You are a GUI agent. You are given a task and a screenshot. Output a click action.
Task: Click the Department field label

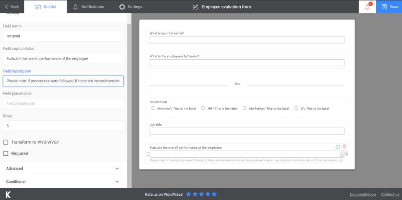[x=158, y=102]
